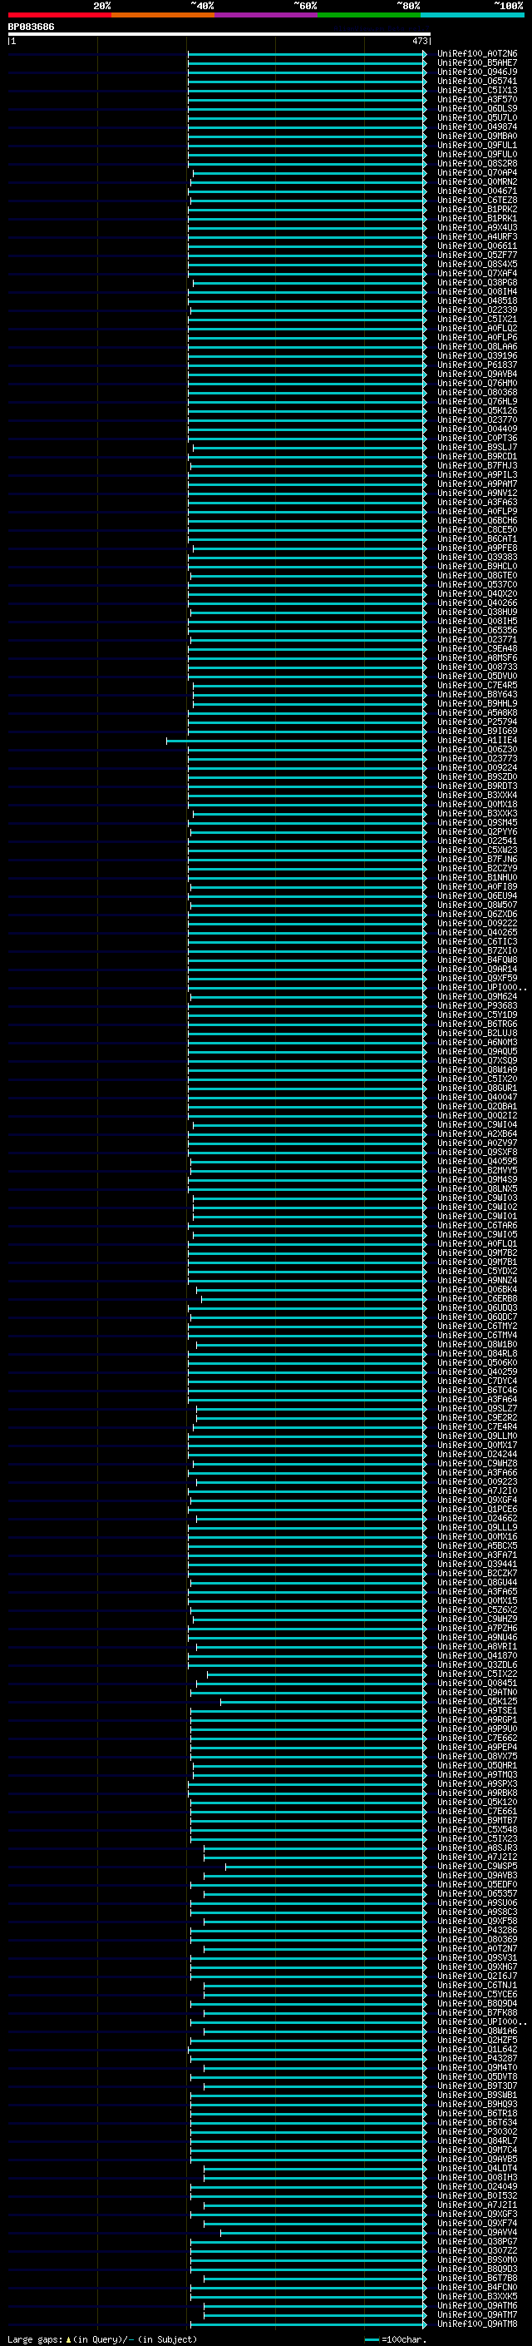Open hit UniRef100_B9MTB7
This screenshot has width=532, height=2346.
pos(476,1821)
